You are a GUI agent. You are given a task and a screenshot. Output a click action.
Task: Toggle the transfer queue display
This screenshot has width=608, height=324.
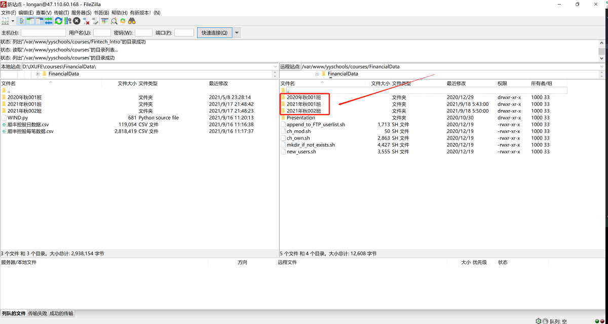click(x=49, y=21)
